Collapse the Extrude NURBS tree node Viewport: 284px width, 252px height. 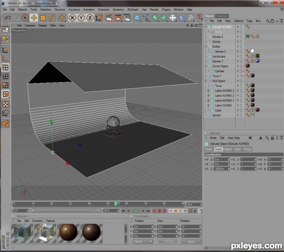[206, 27]
